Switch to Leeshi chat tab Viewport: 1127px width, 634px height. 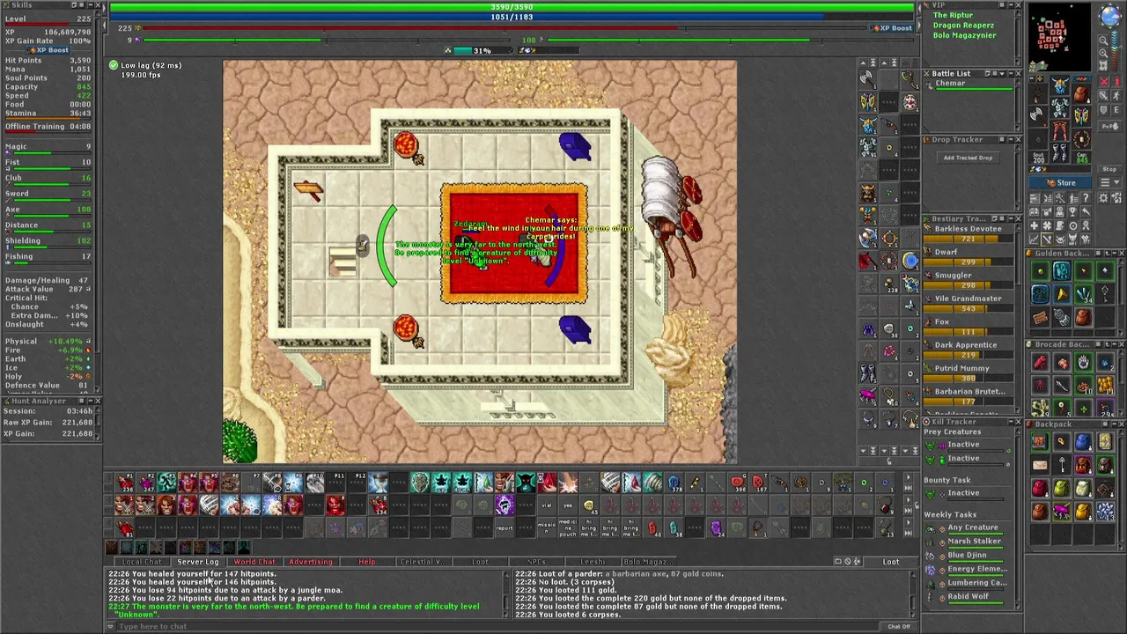(593, 562)
